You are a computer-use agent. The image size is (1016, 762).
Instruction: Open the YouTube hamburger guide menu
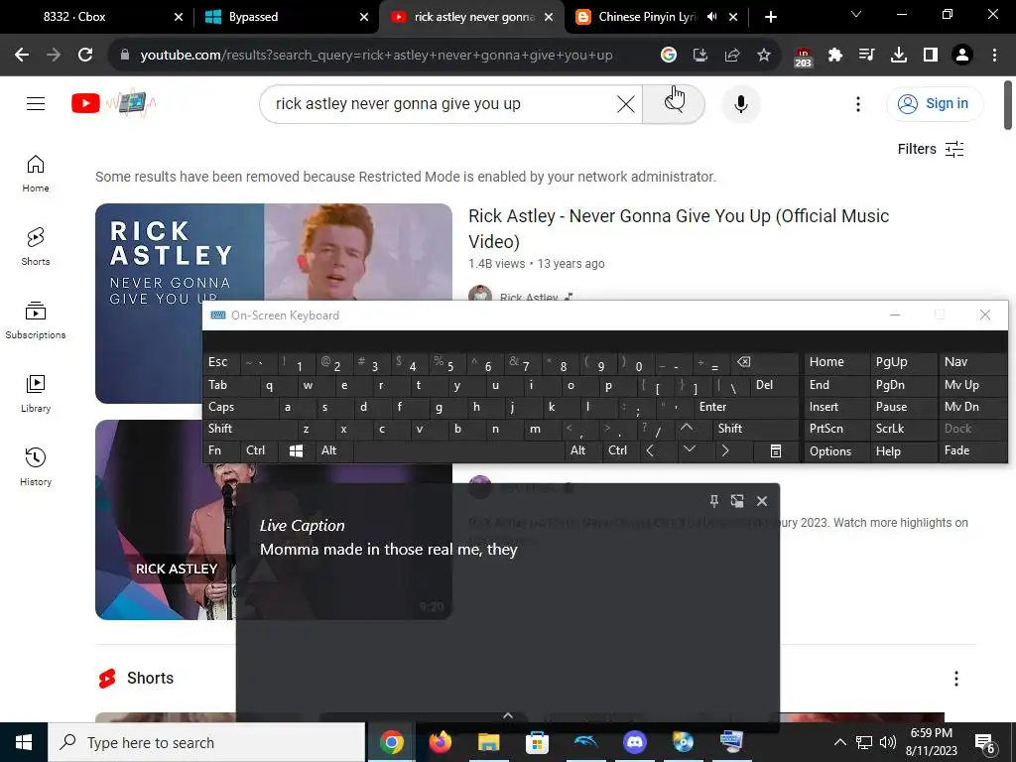pos(36,103)
